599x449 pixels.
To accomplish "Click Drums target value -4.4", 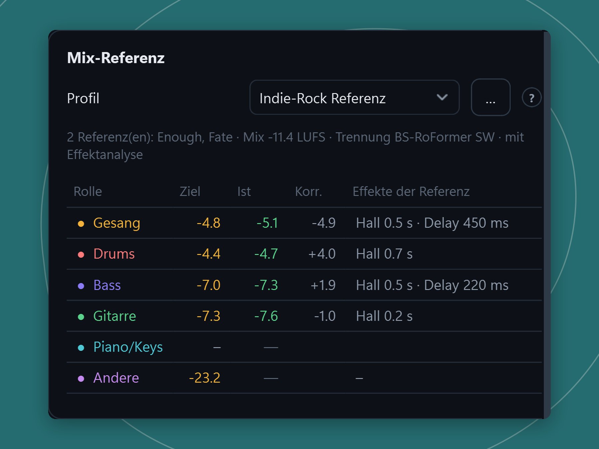I will tap(208, 254).
